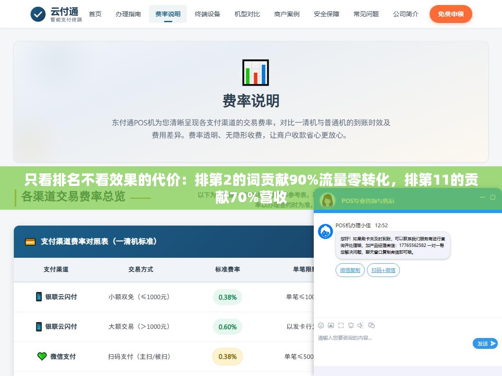Click the 扫码支付（主扫/被扫） cell
Image resolution: width=502 pixels, height=376 pixels.
click(x=141, y=356)
